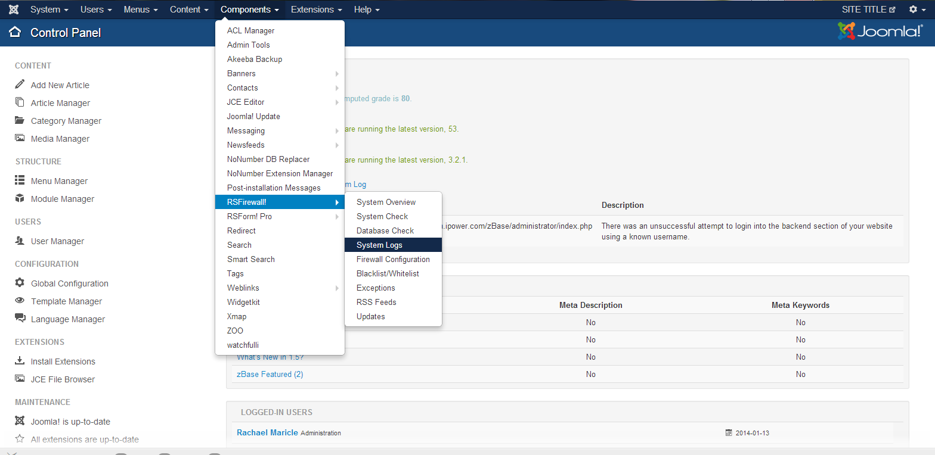The height and width of the screenshot is (455, 935).
Task: Expand the Banners submenu
Action: tap(280, 73)
